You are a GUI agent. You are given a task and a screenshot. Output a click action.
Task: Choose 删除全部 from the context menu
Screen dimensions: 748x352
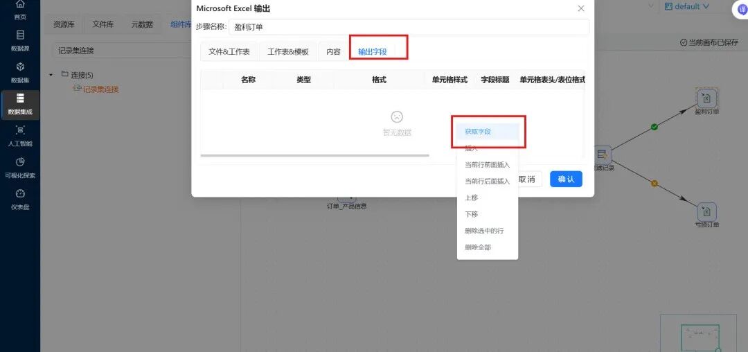click(488, 247)
